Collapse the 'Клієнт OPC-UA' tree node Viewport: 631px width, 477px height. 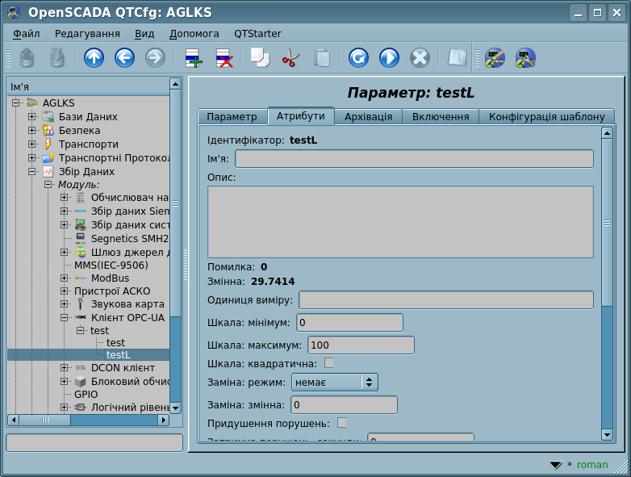point(65,318)
